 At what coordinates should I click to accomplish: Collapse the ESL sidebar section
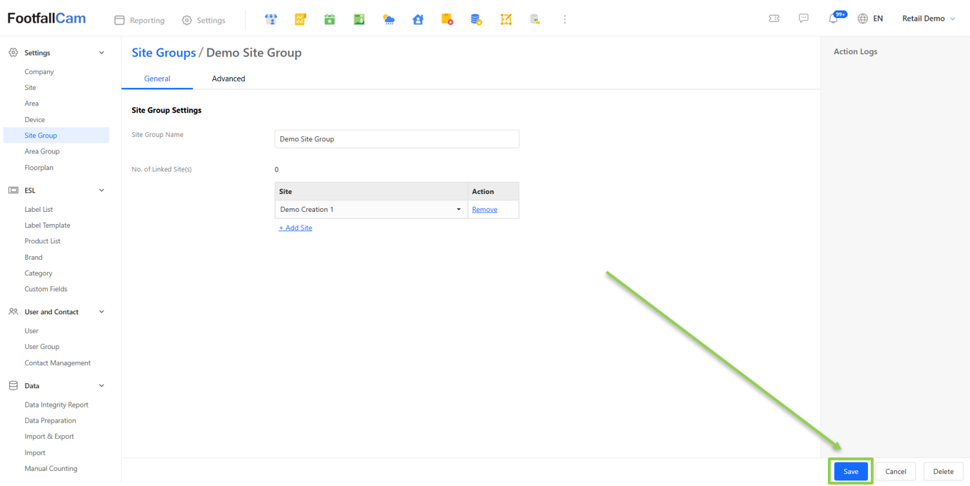coord(101,191)
